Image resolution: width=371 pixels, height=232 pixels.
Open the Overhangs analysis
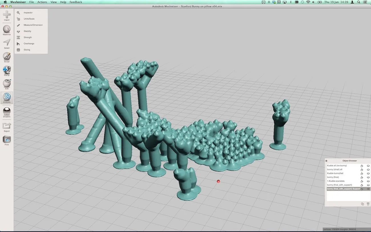point(29,43)
